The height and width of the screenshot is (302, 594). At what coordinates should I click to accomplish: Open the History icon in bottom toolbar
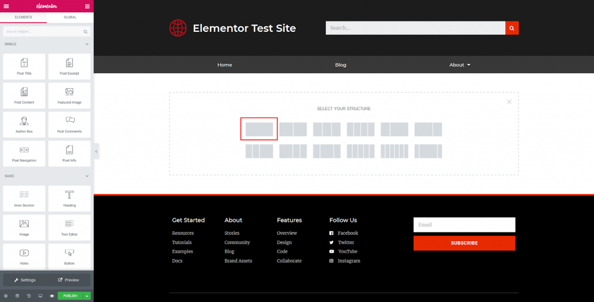[28, 296]
